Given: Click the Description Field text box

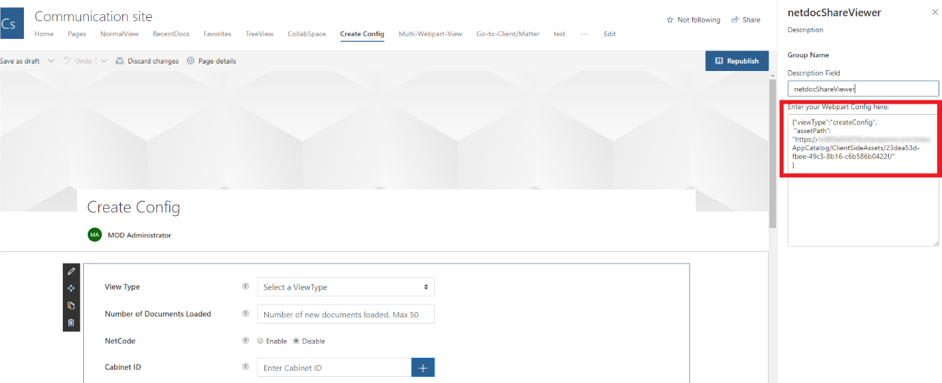Looking at the screenshot, I should coord(863,89).
